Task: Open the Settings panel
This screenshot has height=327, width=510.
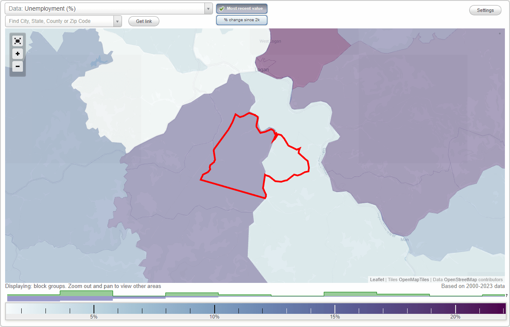Action: tap(485, 10)
